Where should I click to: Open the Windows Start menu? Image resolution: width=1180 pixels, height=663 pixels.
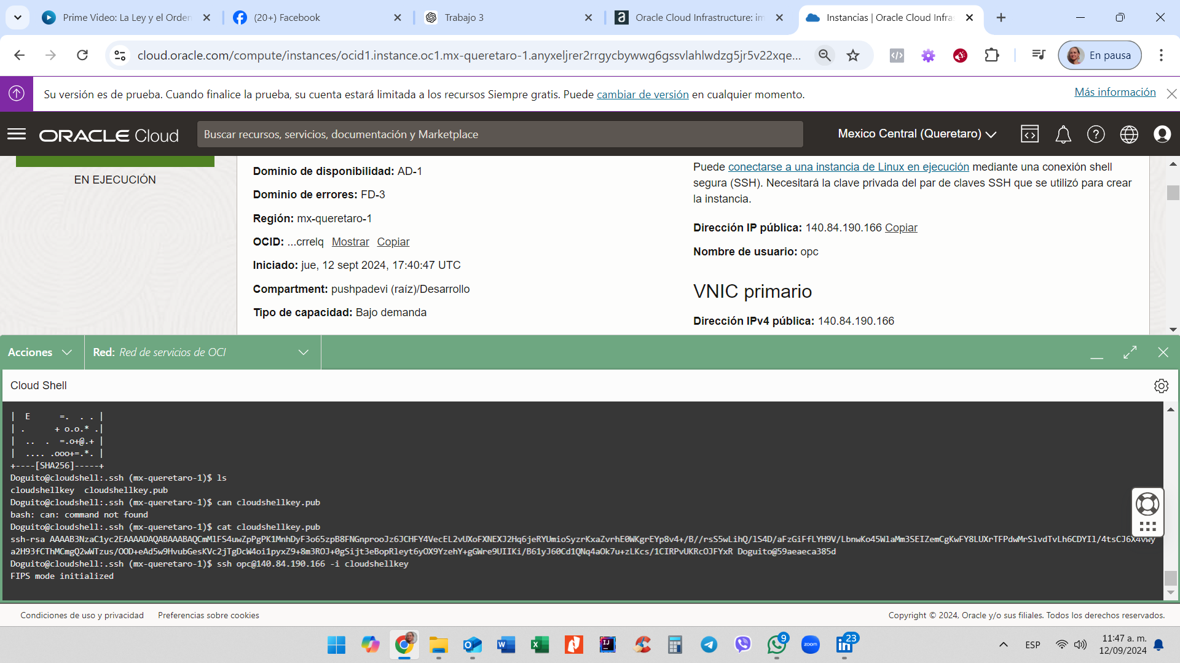tap(336, 645)
